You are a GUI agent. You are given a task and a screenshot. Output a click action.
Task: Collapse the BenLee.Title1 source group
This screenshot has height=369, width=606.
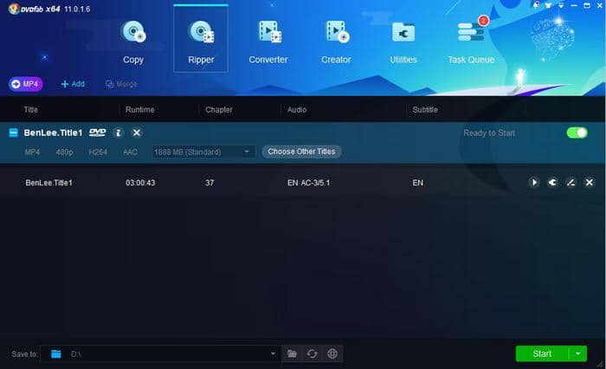tap(14, 133)
